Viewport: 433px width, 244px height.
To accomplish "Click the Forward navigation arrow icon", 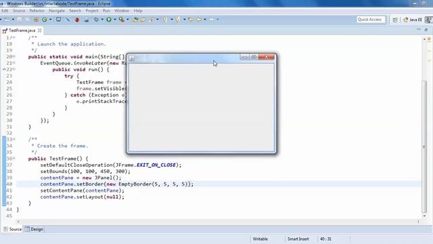I will pos(212,20).
